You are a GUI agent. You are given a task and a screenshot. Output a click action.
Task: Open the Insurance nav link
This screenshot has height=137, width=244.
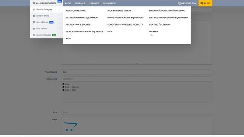coord(109,3)
